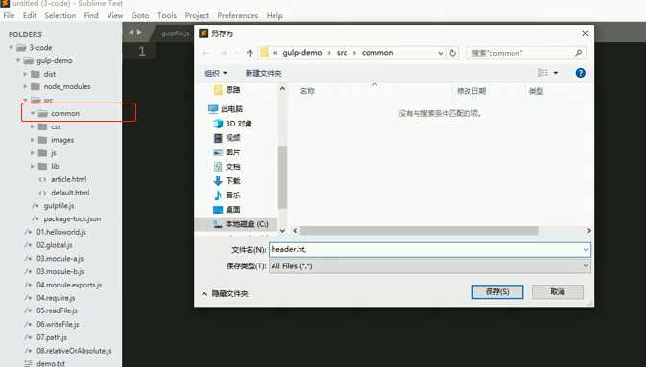Viewport: 646px width, 367px height.
Task: Sort by 名称 column header
Action: (x=307, y=91)
